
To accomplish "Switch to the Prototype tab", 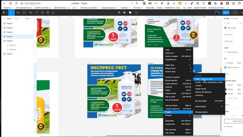I will pyautogui.click(x=235, y=19).
